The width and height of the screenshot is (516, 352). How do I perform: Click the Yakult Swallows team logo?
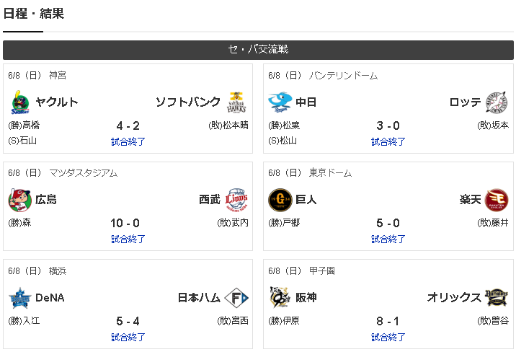[20, 102]
